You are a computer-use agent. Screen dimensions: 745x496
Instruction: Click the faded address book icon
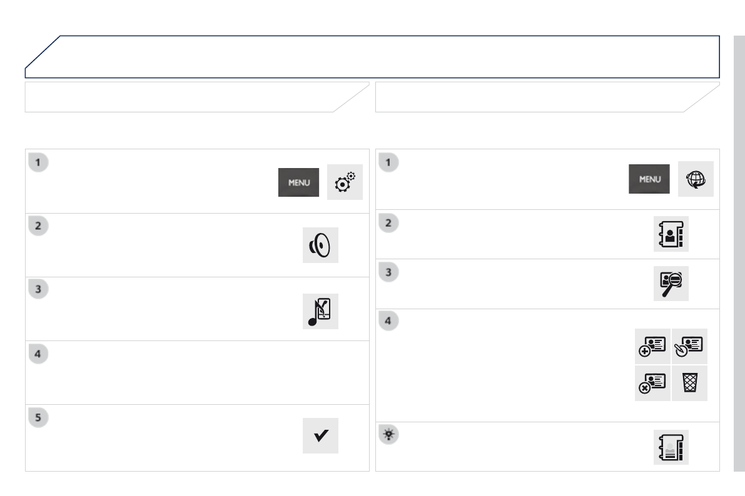coord(671,447)
